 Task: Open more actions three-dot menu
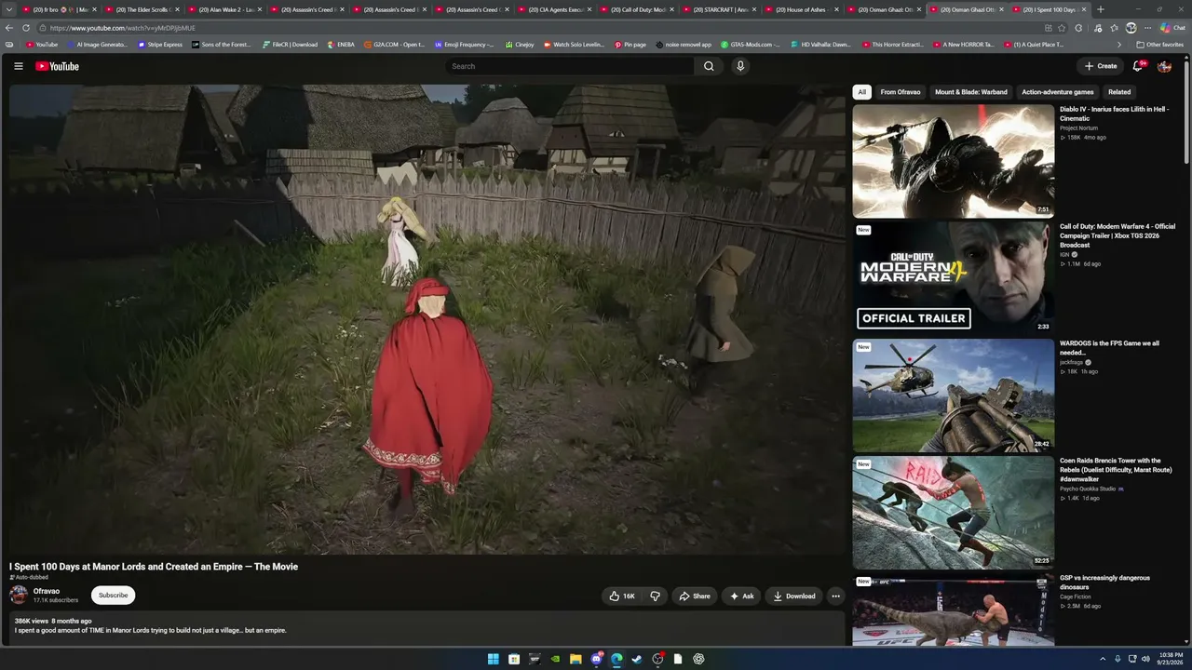coord(835,596)
